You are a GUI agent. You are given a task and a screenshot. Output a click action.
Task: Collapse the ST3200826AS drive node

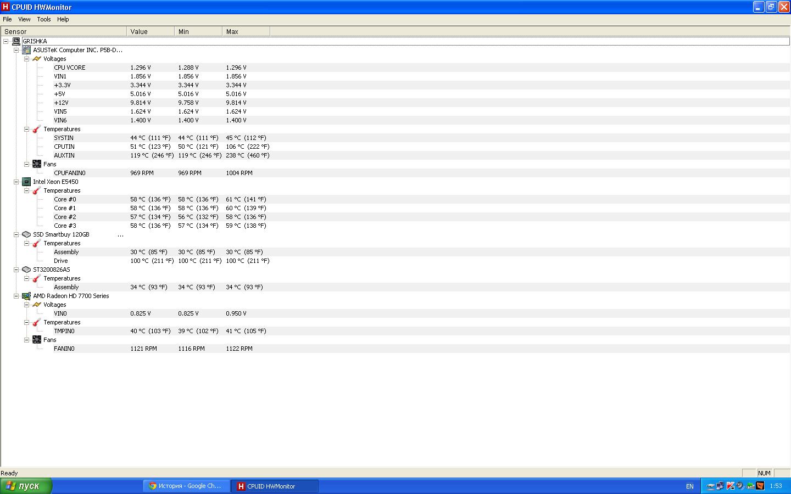[16, 270]
